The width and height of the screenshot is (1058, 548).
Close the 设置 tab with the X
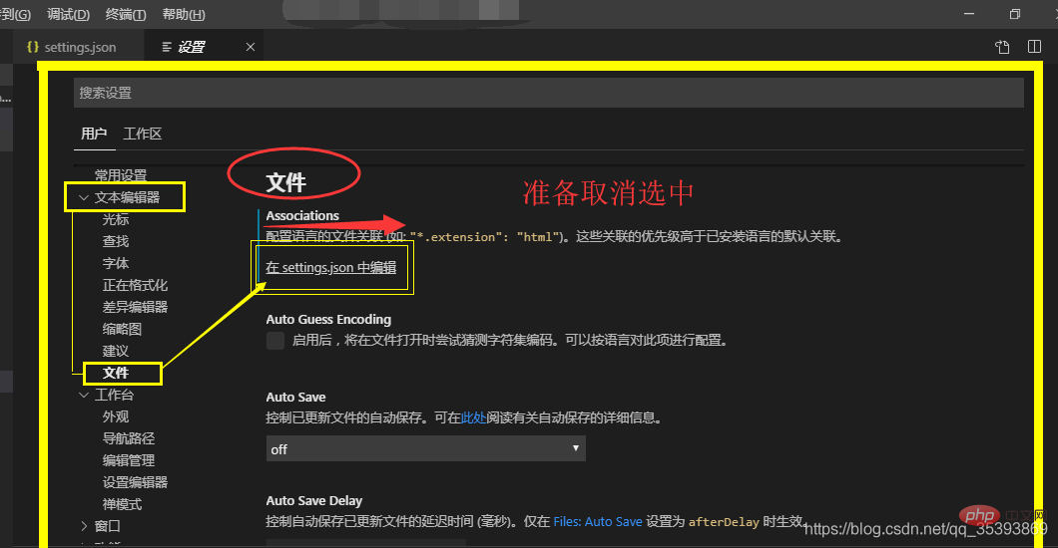click(251, 47)
